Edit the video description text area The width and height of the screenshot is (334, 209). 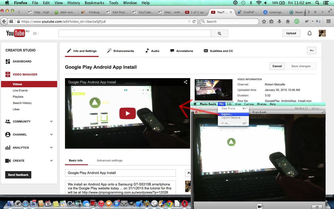[120, 188]
